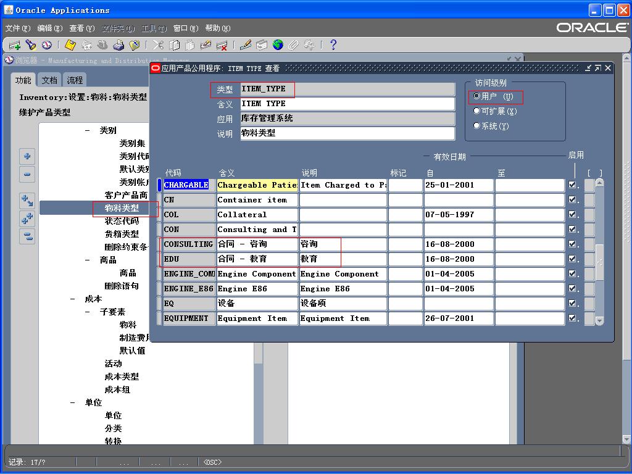Collapse the 商品 parent tree node

coord(88,260)
